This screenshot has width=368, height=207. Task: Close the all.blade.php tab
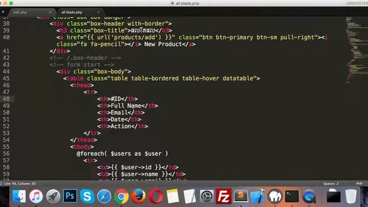coord(98,12)
